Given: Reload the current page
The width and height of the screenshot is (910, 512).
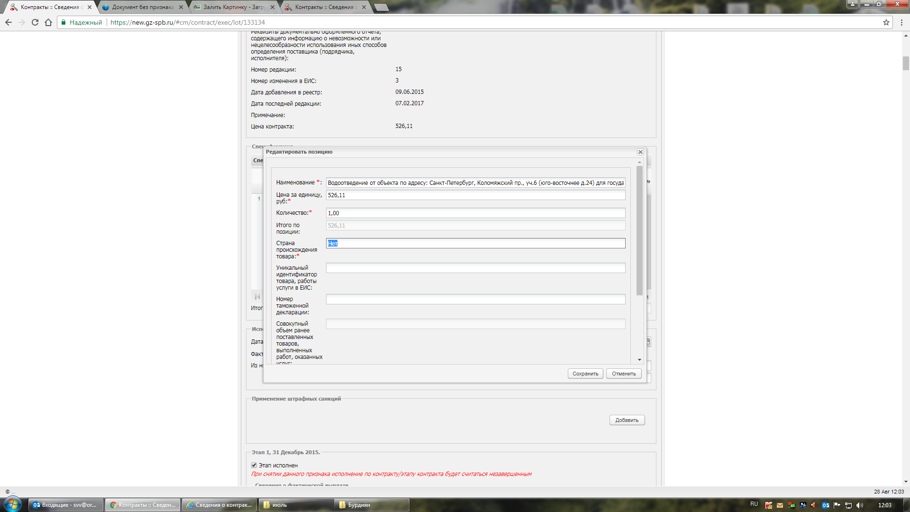Looking at the screenshot, I should (x=35, y=22).
